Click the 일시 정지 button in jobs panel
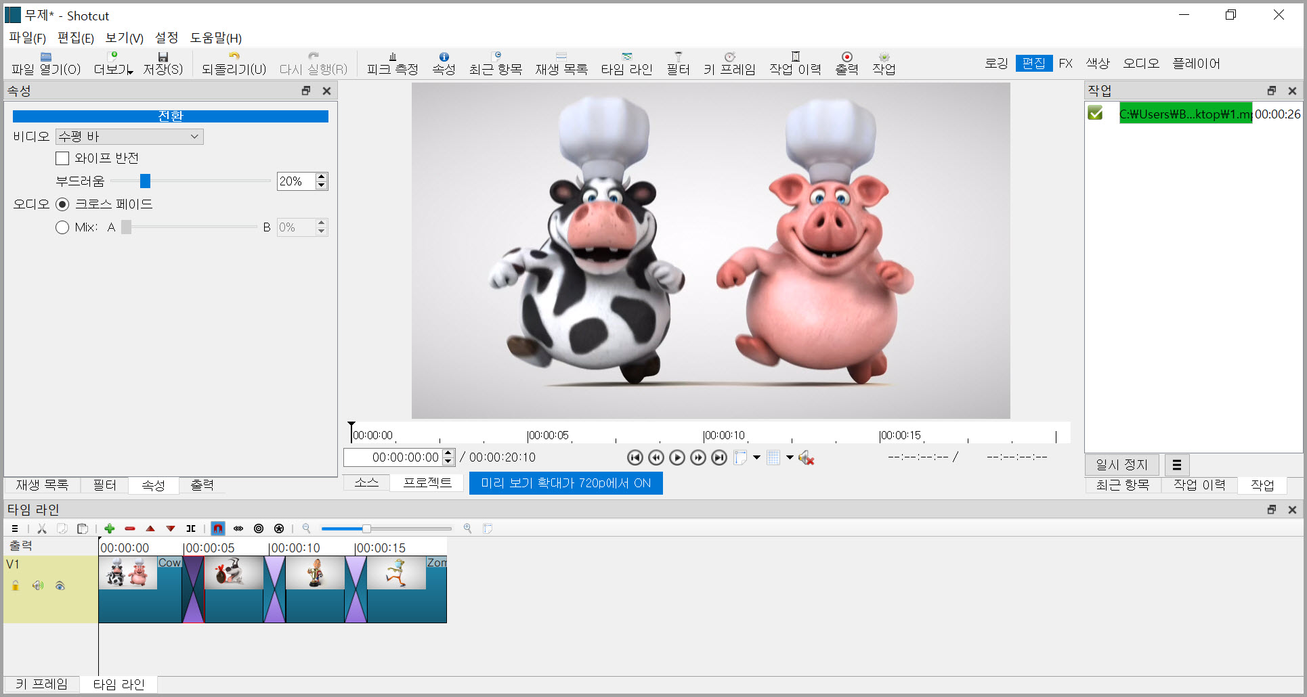The height and width of the screenshot is (697, 1307). point(1122,465)
